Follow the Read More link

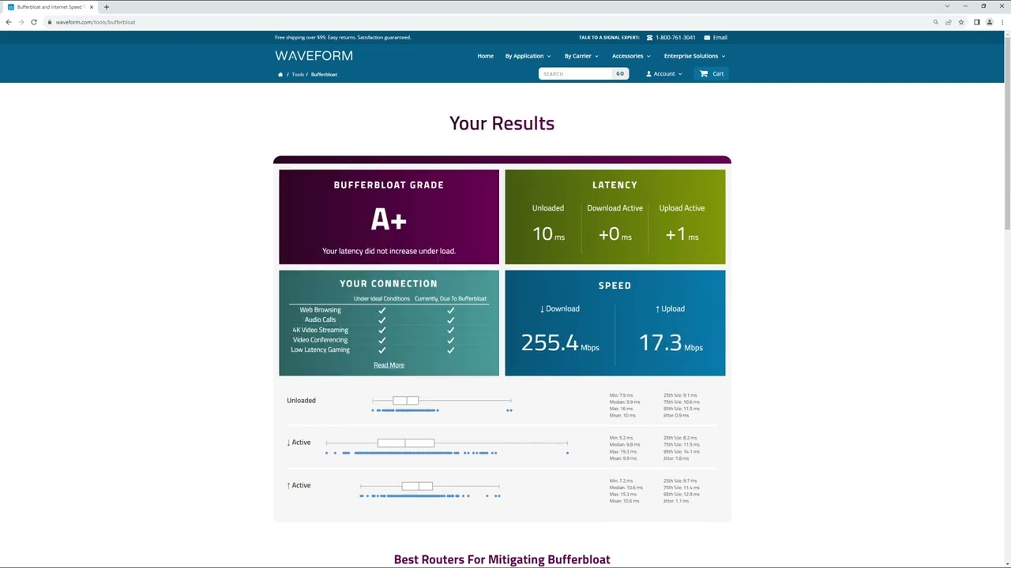389,365
